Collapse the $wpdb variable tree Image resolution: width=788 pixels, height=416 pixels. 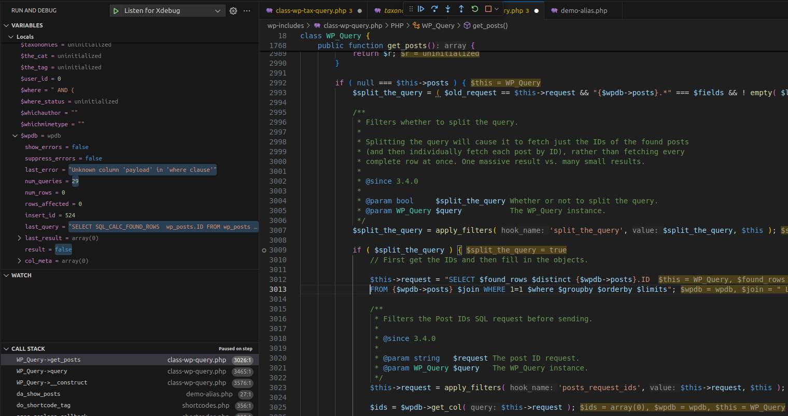pyautogui.click(x=15, y=136)
